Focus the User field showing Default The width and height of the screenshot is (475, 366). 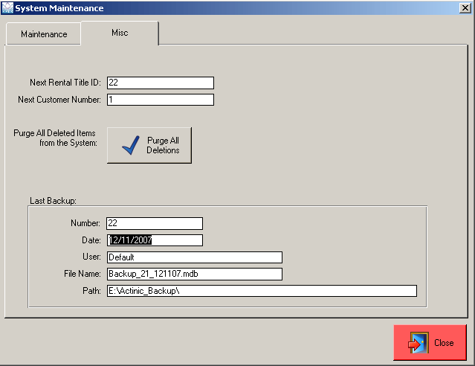coord(194,257)
